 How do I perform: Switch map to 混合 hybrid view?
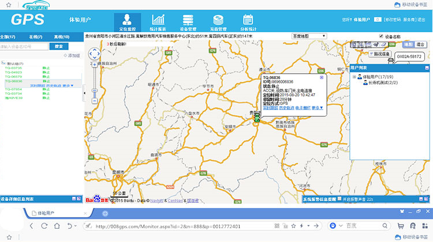click(420, 44)
